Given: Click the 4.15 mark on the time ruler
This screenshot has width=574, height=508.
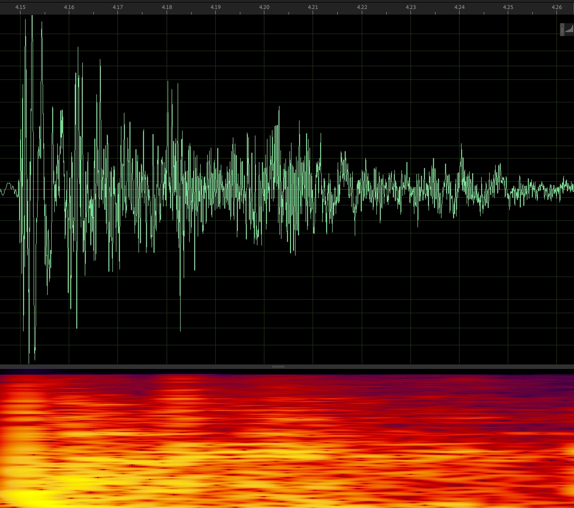Looking at the screenshot, I should tap(21, 8).
